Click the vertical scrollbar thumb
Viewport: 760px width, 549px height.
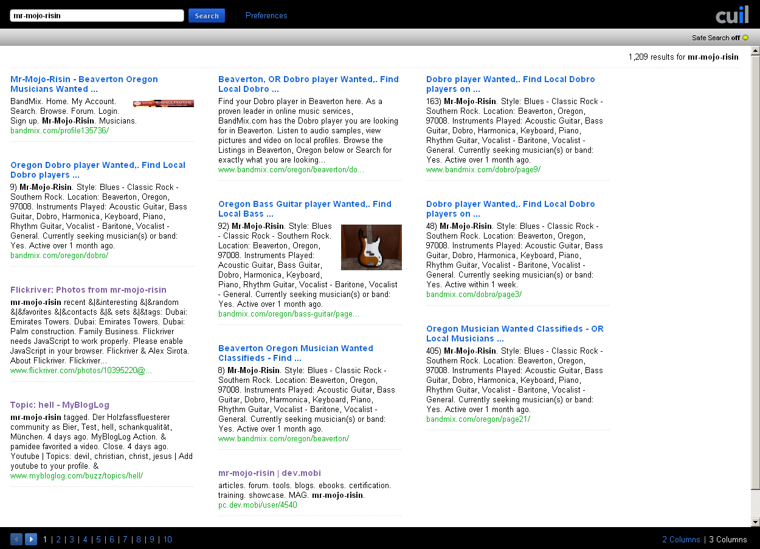[x=755, y=272]
